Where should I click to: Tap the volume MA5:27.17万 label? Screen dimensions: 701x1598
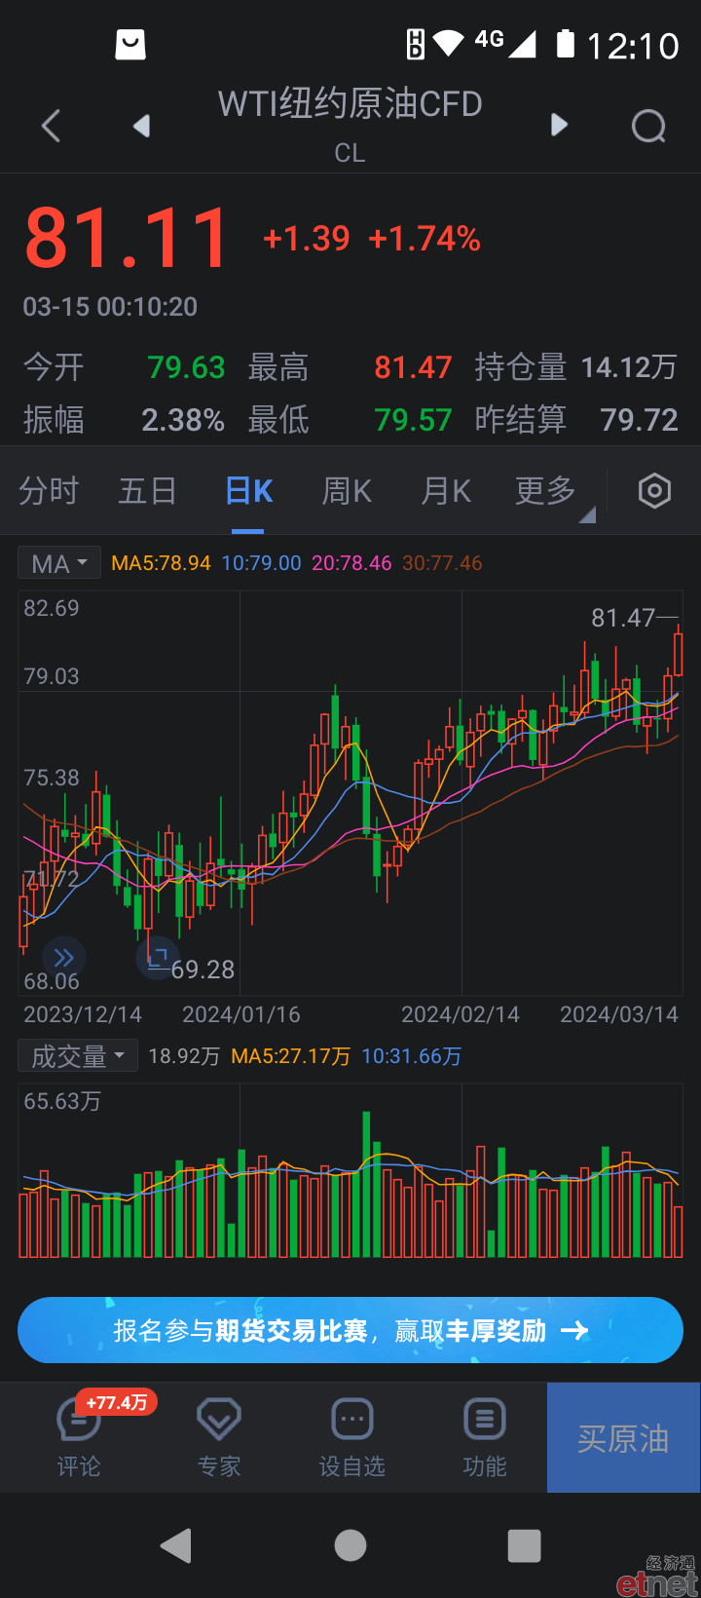[291, 1056]
